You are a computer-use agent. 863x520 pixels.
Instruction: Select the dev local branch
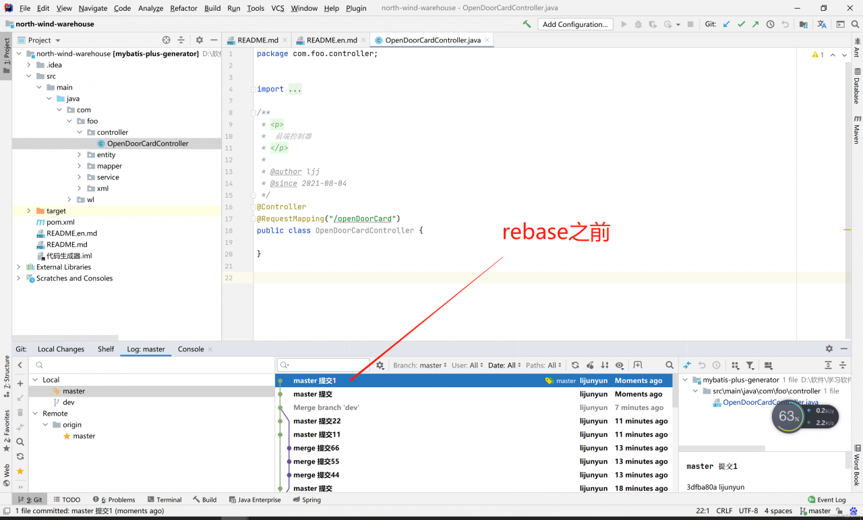69,402
